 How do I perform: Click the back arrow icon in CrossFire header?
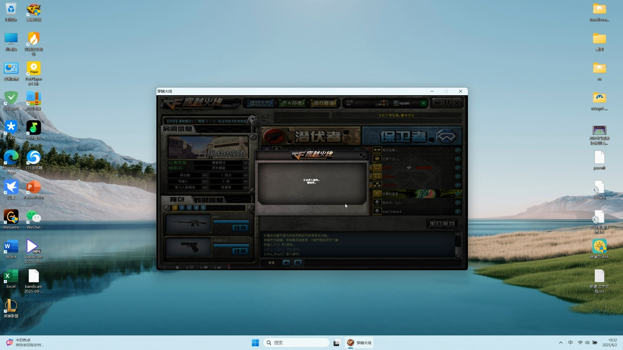tap(437, 103)
